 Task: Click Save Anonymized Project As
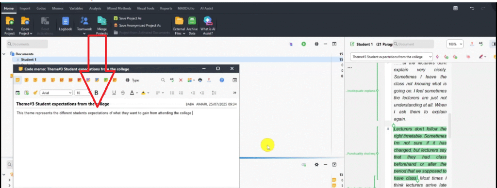[137, 25]
